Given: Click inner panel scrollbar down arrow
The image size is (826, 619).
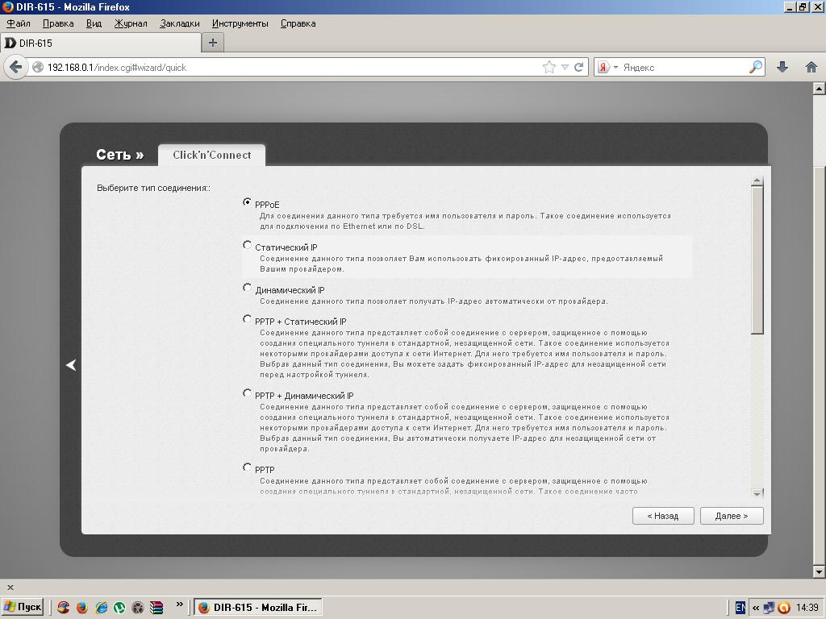Looking at the screenshot, I should coord(757,494).
